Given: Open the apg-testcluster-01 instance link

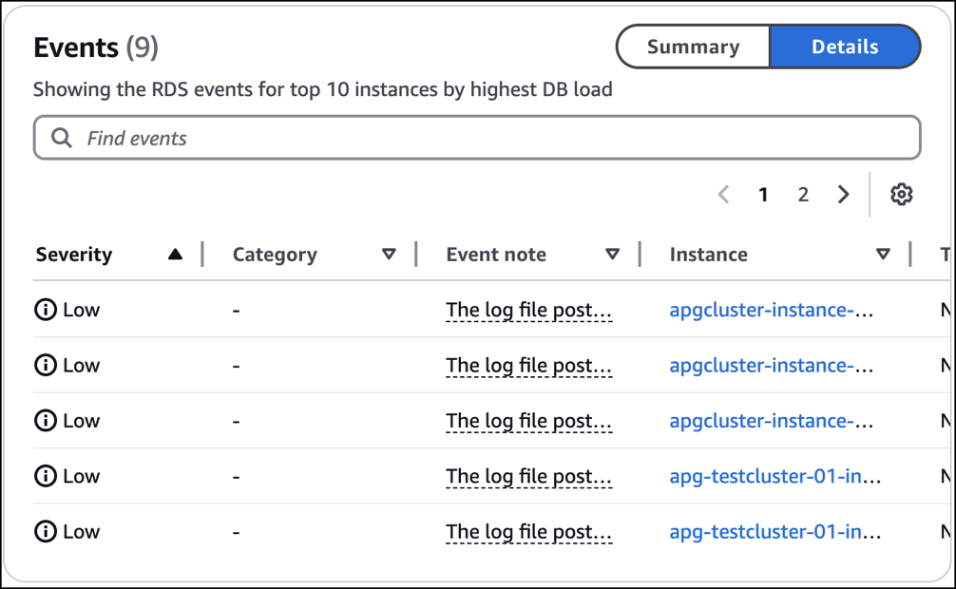Looking at the screenshot, I should point(772,476).
